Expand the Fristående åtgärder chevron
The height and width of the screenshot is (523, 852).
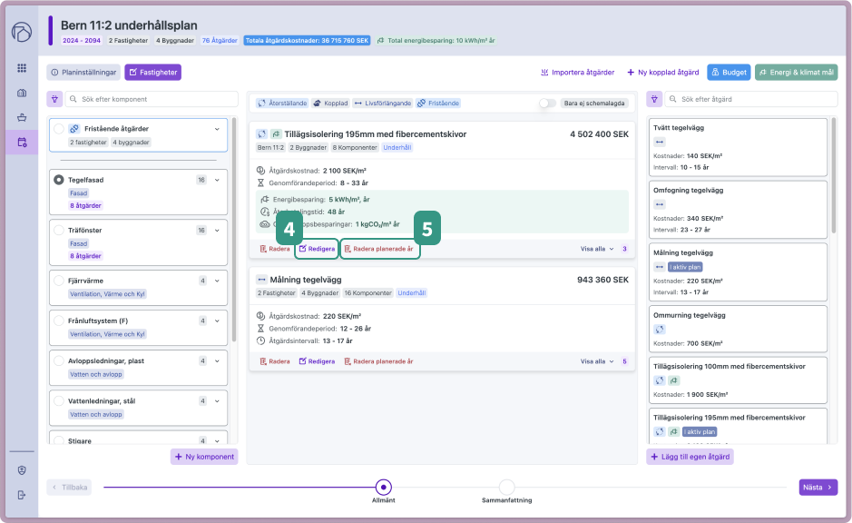tap(217, 130)
